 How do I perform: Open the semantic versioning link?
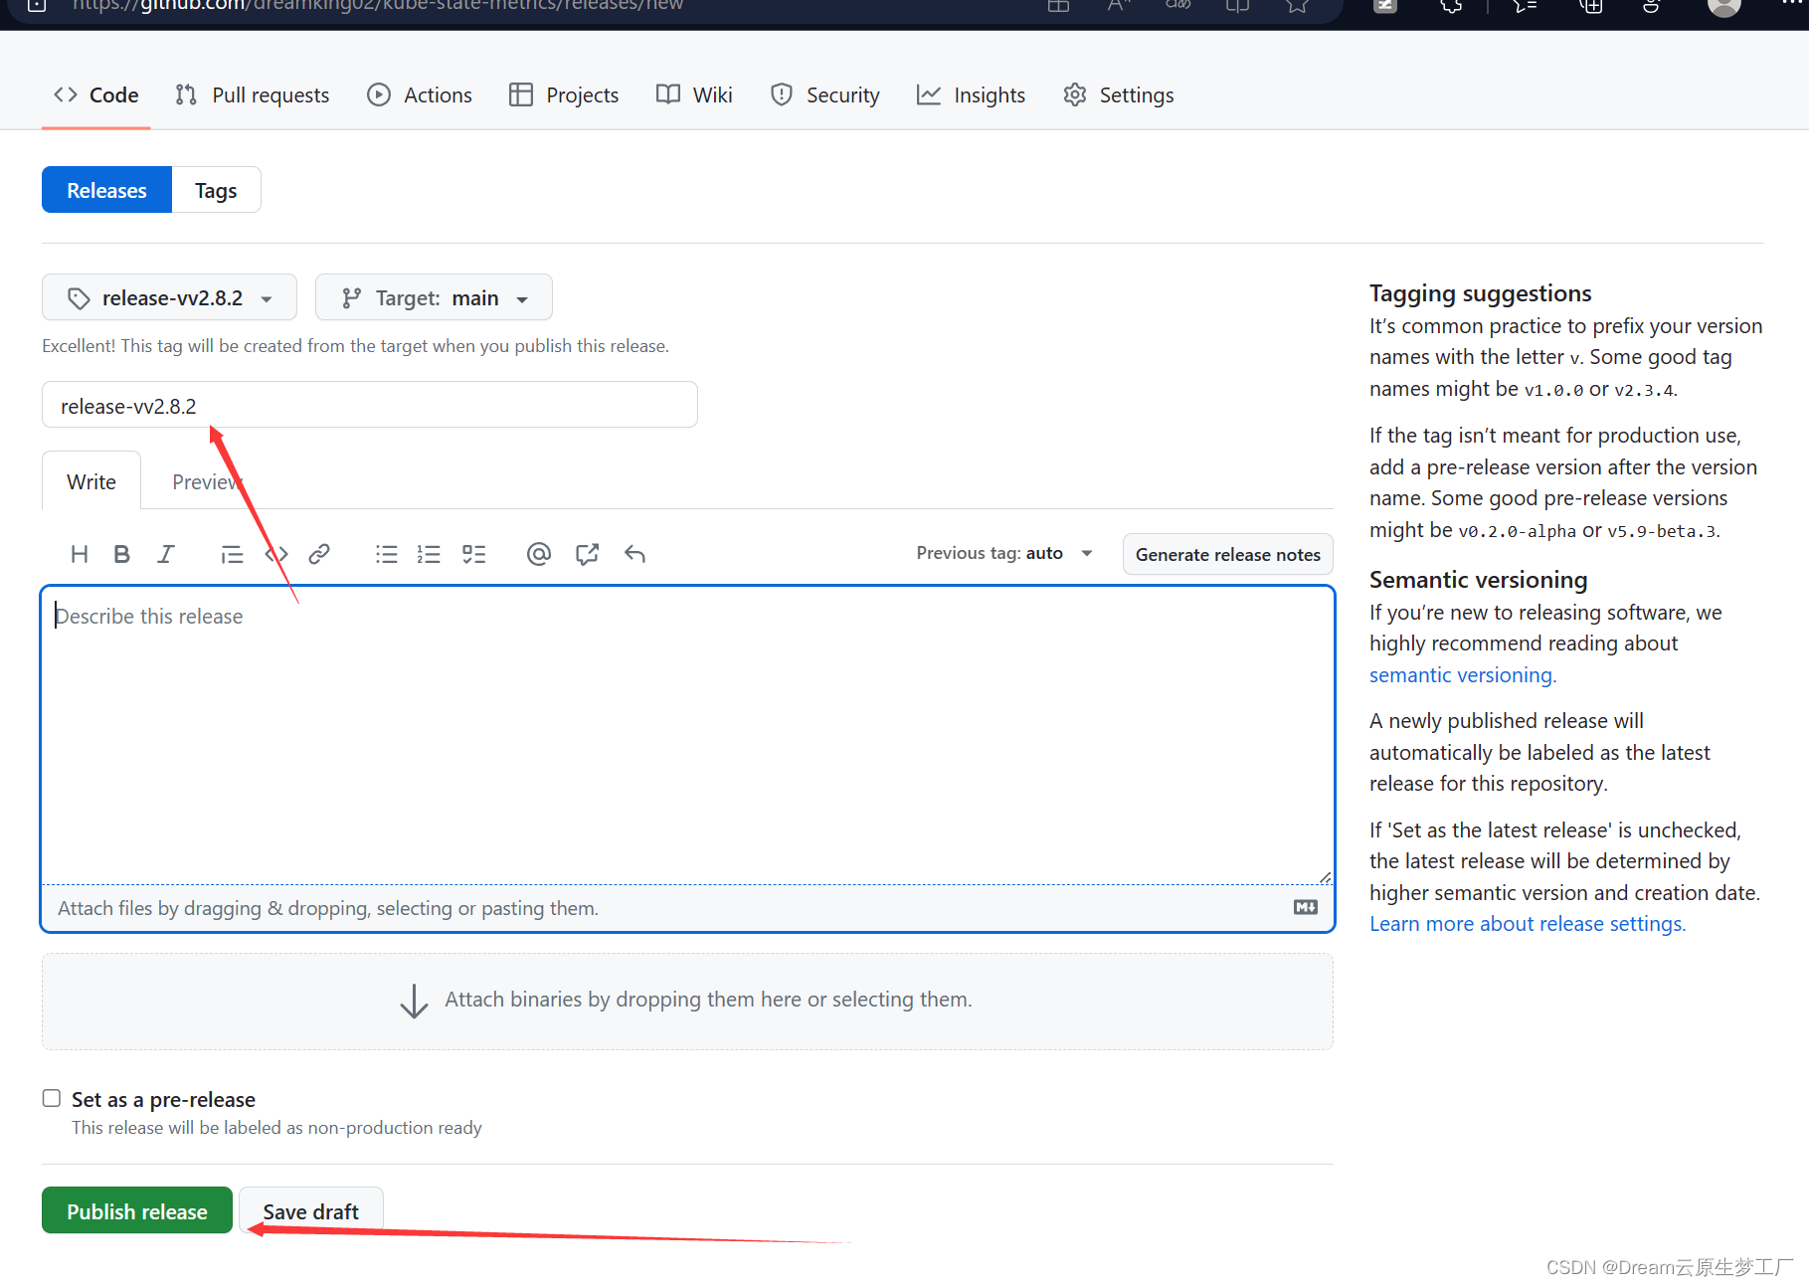click(1462, 674)
